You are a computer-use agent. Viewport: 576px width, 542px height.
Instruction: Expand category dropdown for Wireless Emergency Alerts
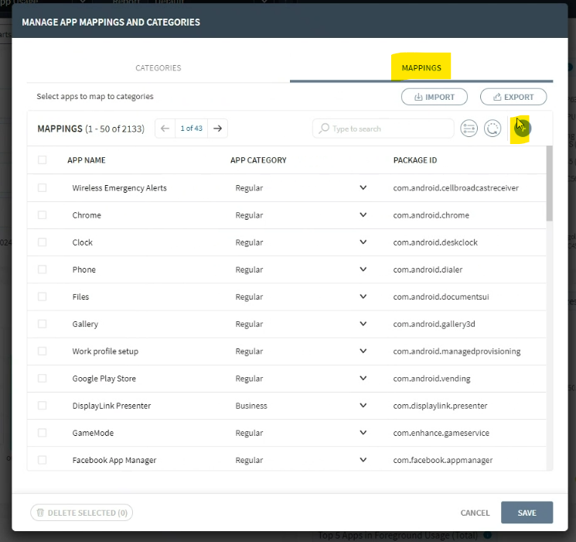363,188
